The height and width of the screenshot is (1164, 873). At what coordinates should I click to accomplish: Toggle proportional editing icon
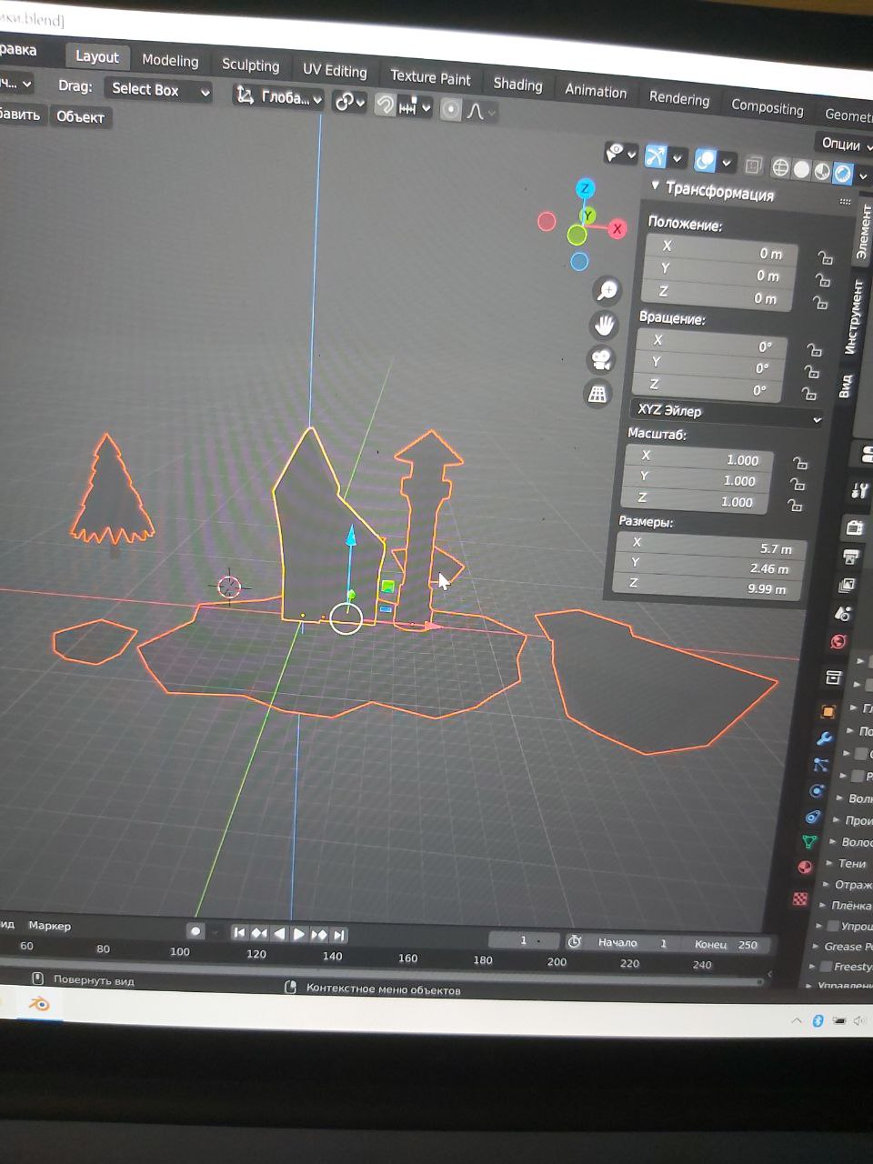[451, 110]
